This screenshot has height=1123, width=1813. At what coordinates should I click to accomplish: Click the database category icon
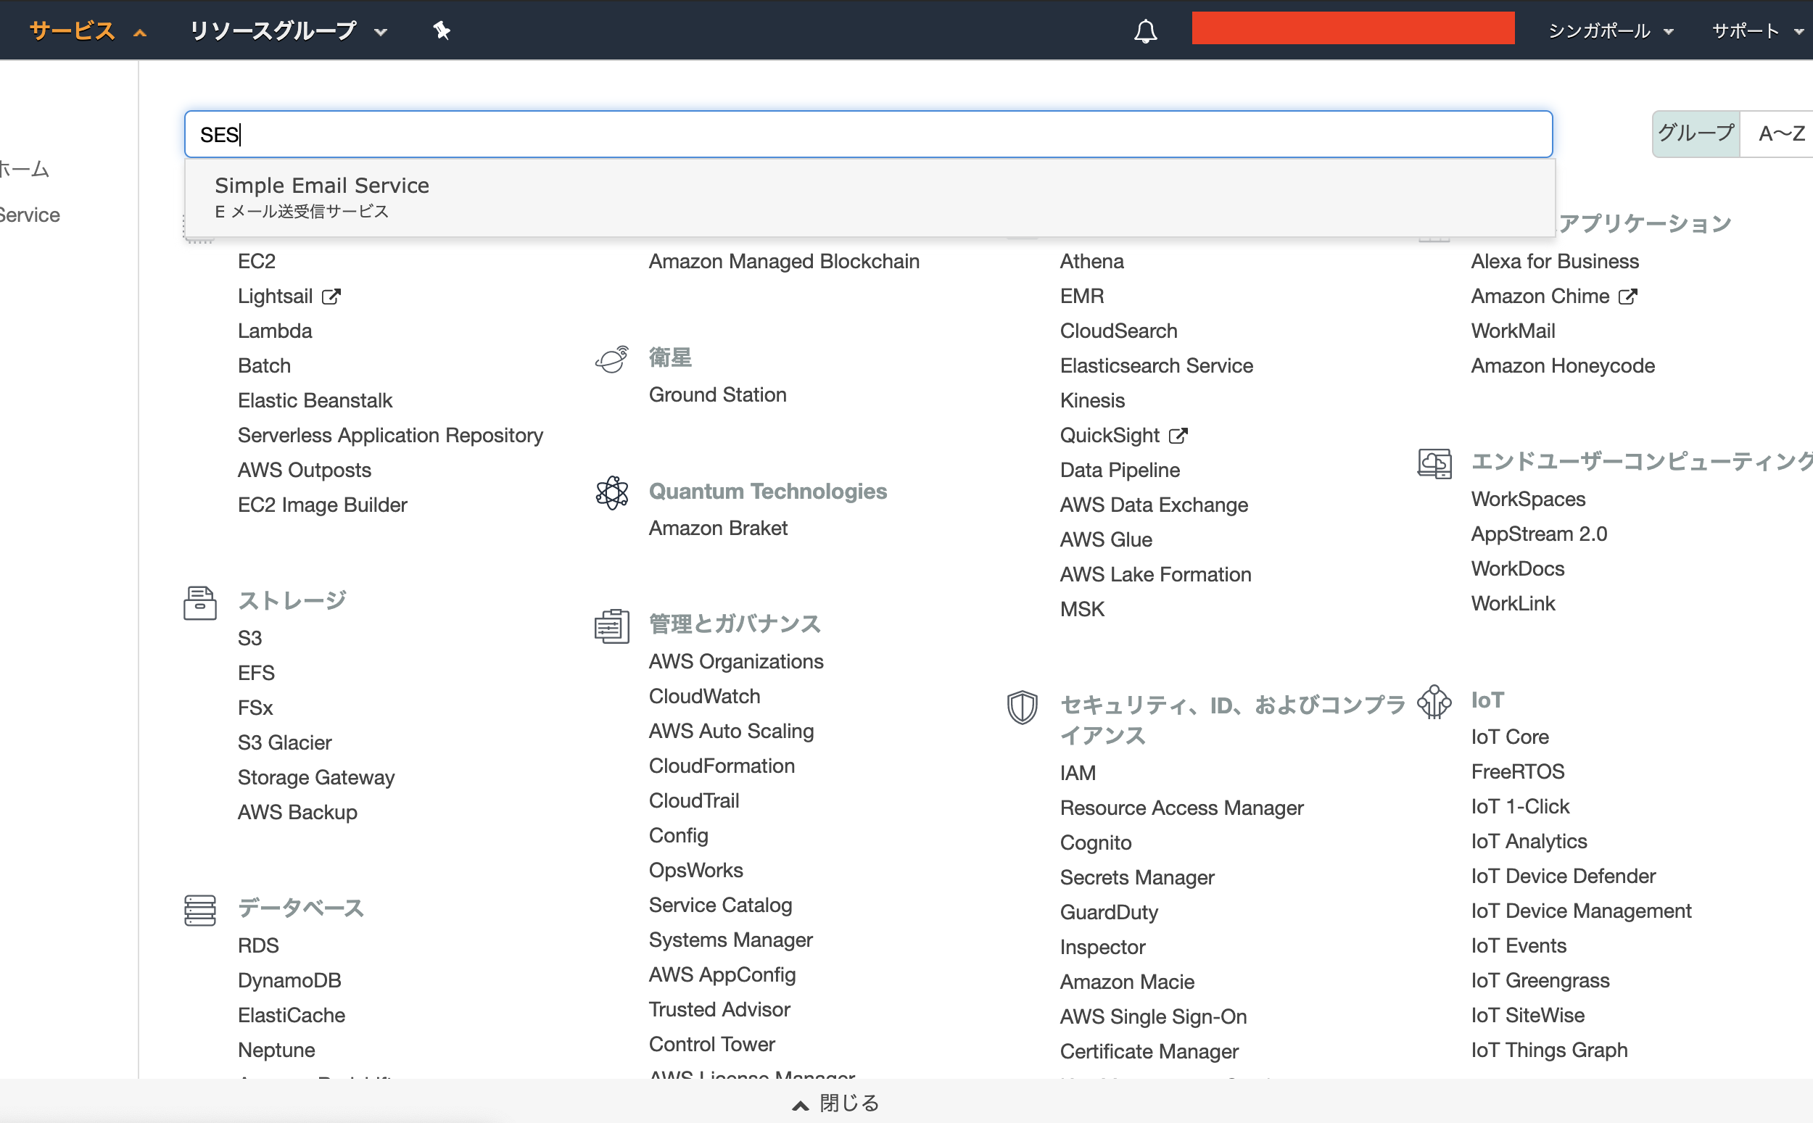[x=200, y=910]
